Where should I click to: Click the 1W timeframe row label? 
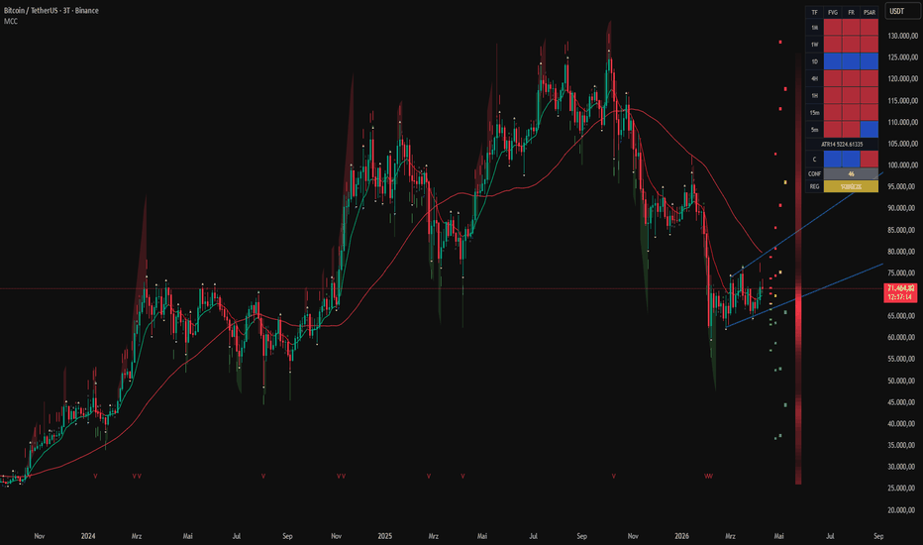[815, 45]
